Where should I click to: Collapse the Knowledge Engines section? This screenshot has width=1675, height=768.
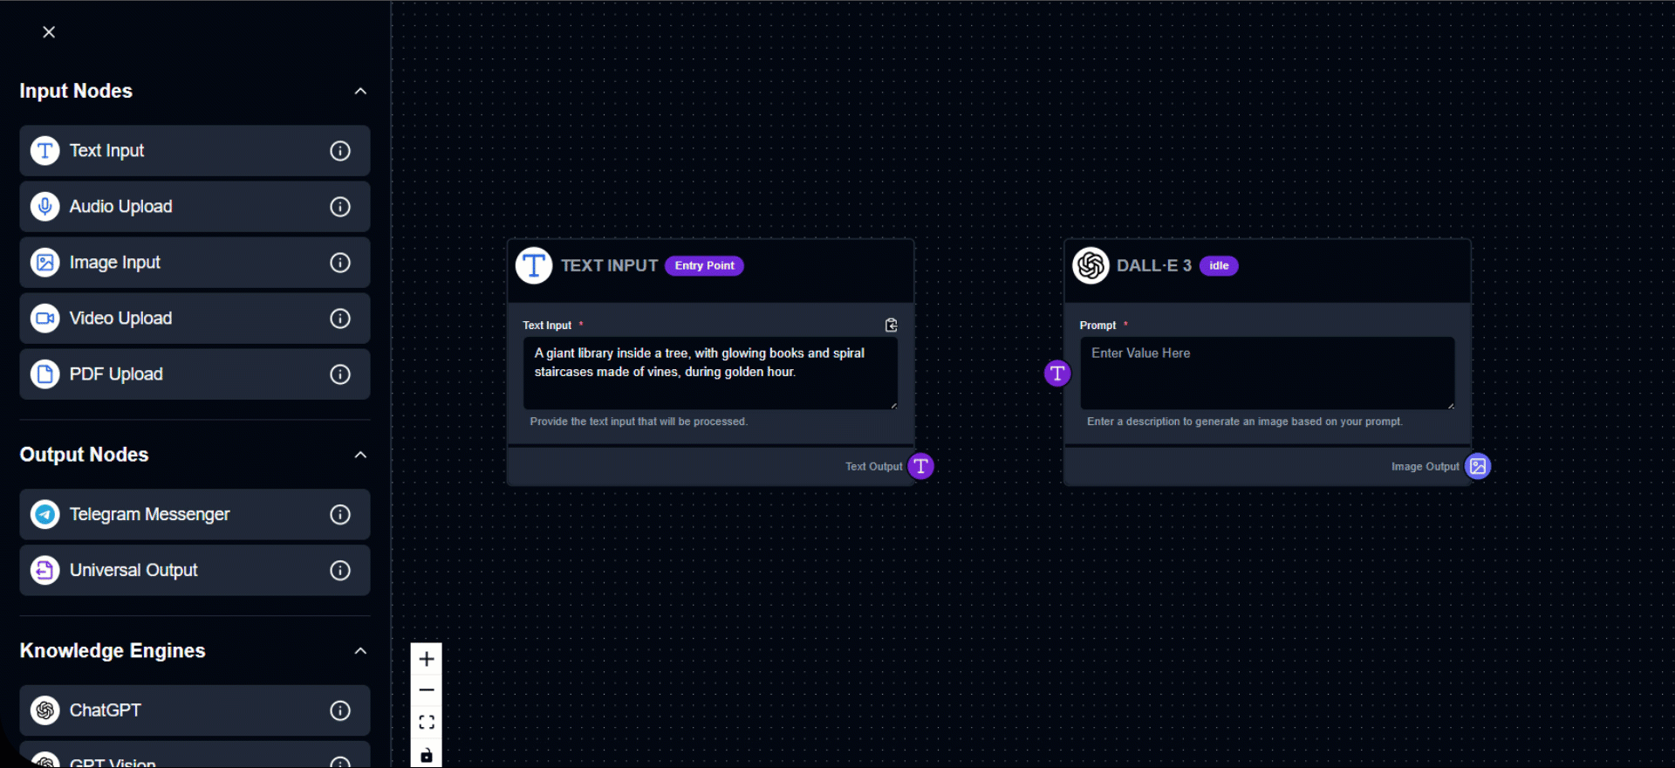click(x=360, y=651)
